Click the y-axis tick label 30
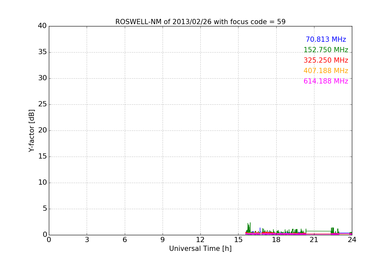Screen dimensions: 391x261 42,78
